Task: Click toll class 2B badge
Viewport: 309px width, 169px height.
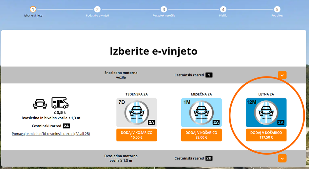Action: [209, 158]
